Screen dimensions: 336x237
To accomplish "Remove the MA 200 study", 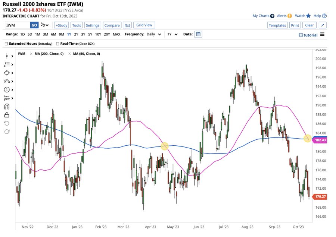I will pyautogui.click(x=31, y=54).
